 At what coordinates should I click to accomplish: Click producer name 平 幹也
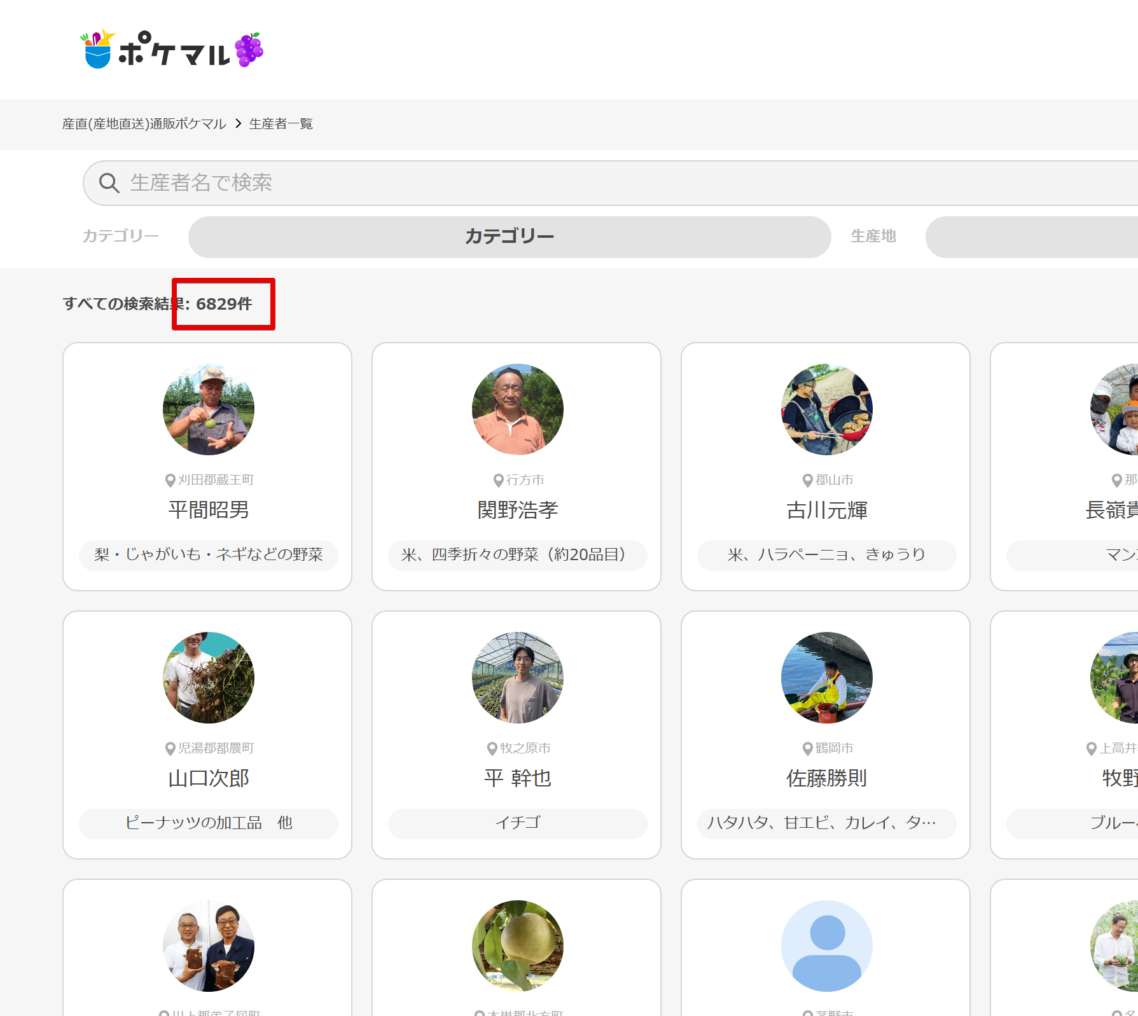click(518, 778)
